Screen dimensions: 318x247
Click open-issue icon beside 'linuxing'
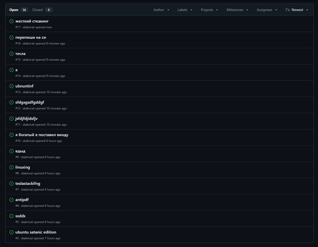(x=12, y=167)
